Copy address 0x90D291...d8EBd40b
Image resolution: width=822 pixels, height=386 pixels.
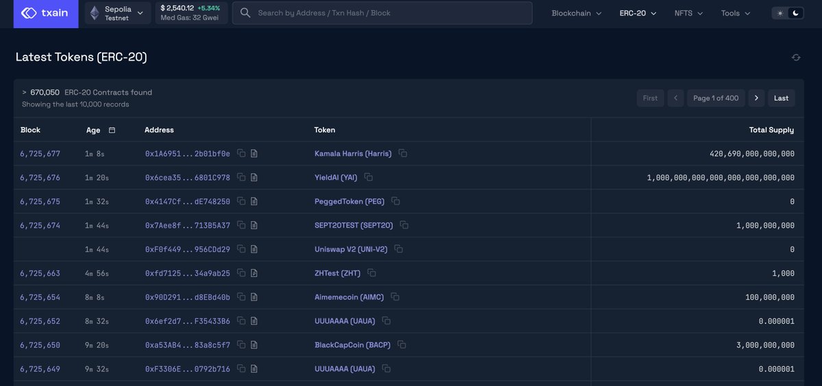pos(241,297)
